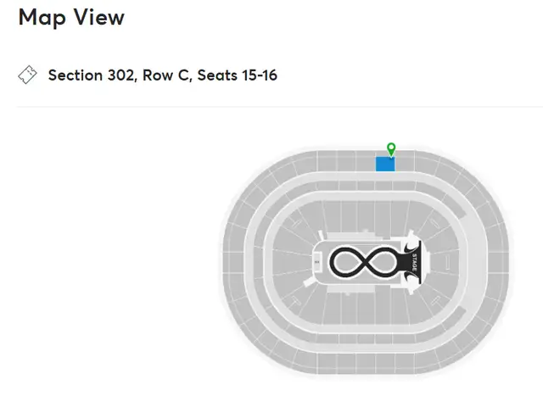Click the T-shaped entrance marker in lower-right lower bowl

[435, 300]
